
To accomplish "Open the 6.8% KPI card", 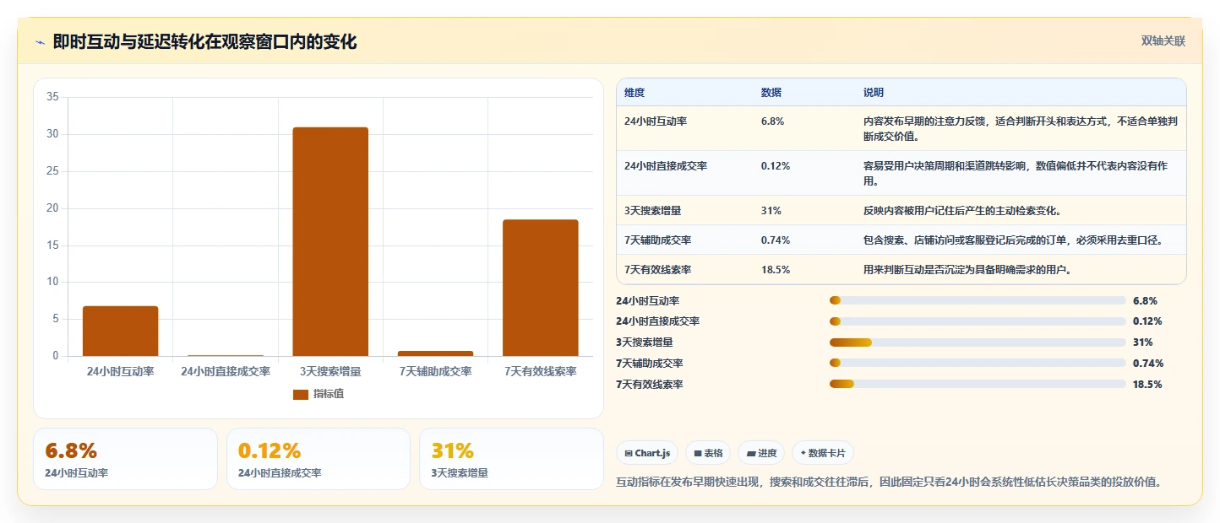I will pyautogui.click(x=125, y=459).
